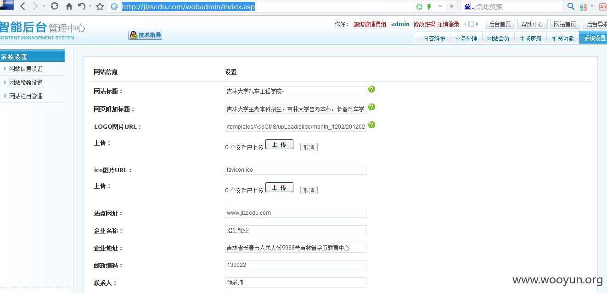
Task: Open 网站栏目管理 in the sidebar
Action: (26, 96)
